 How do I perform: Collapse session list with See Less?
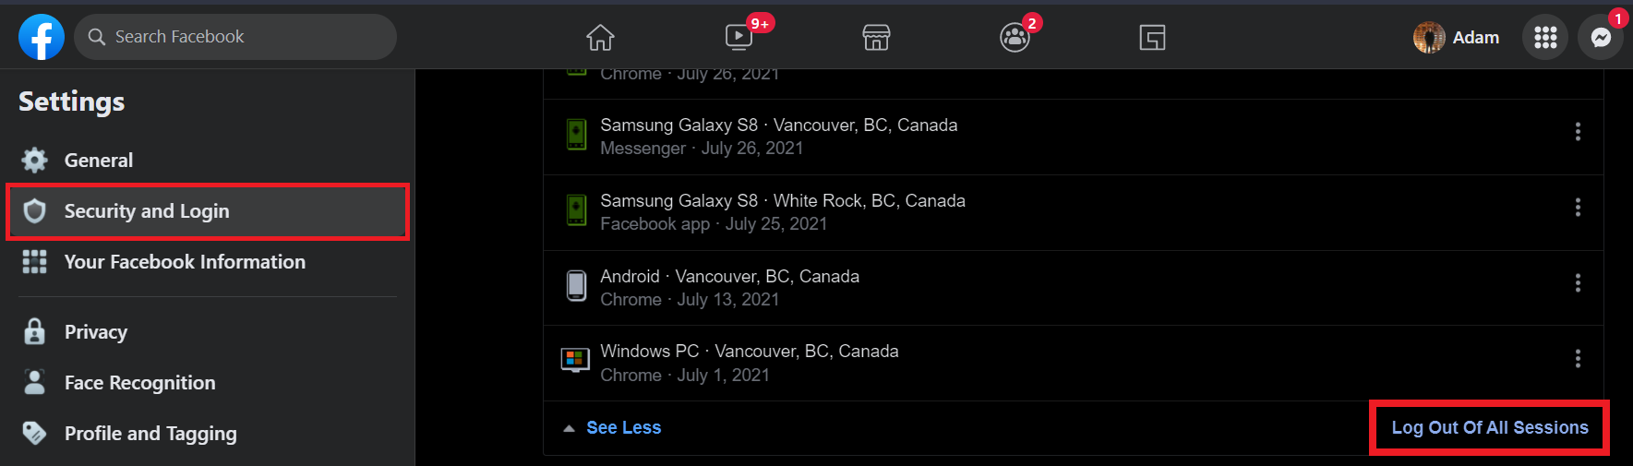623,428
